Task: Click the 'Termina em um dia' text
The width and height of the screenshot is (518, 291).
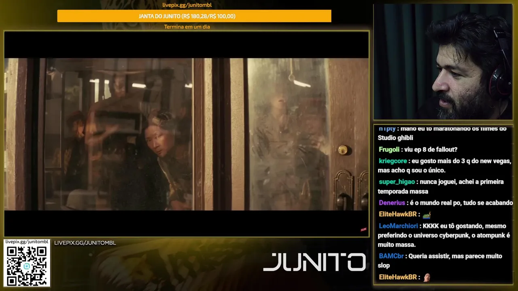Action: [x=187, y=27]
